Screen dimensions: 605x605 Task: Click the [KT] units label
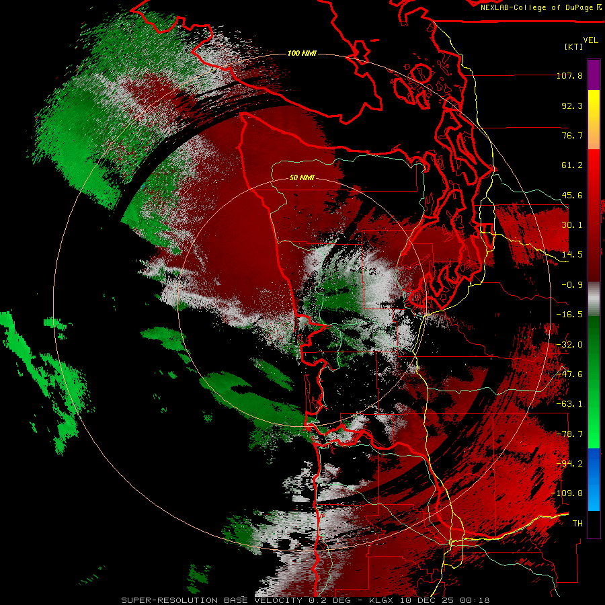(573, 46)
